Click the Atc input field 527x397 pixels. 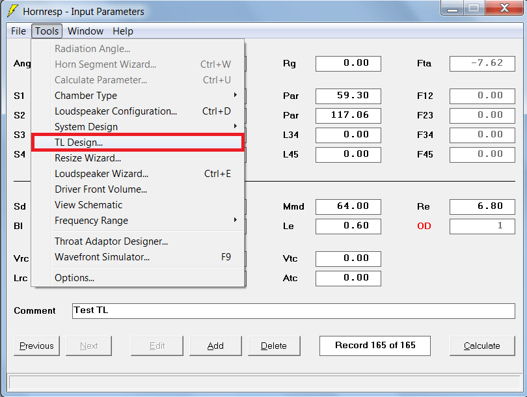point(348,279)
